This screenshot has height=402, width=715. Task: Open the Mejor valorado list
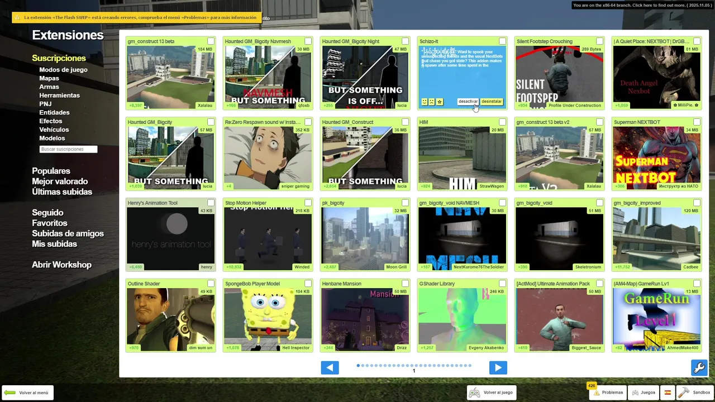[x=60, y=181]
